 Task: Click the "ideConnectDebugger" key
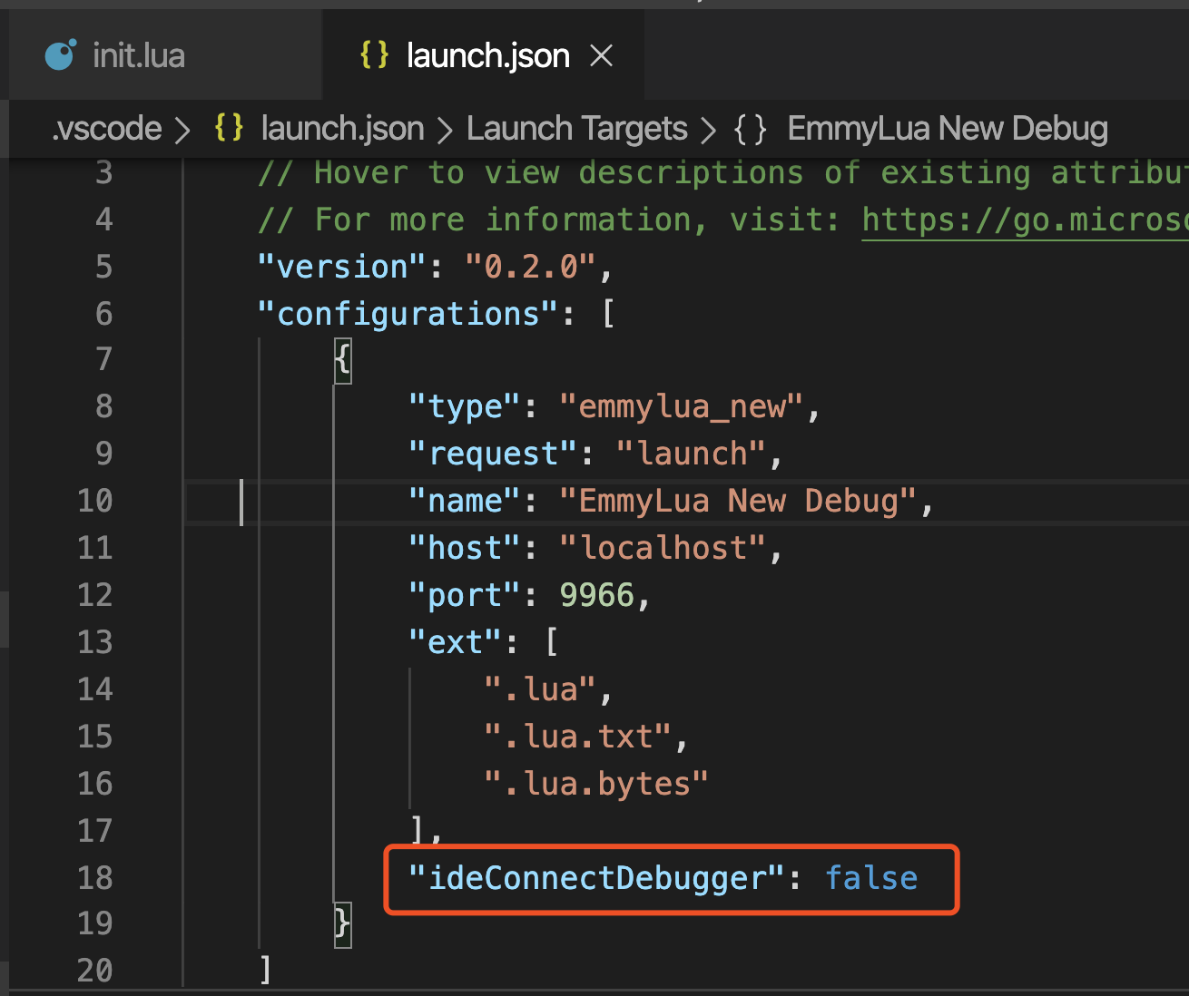click(x=596, y=878)
